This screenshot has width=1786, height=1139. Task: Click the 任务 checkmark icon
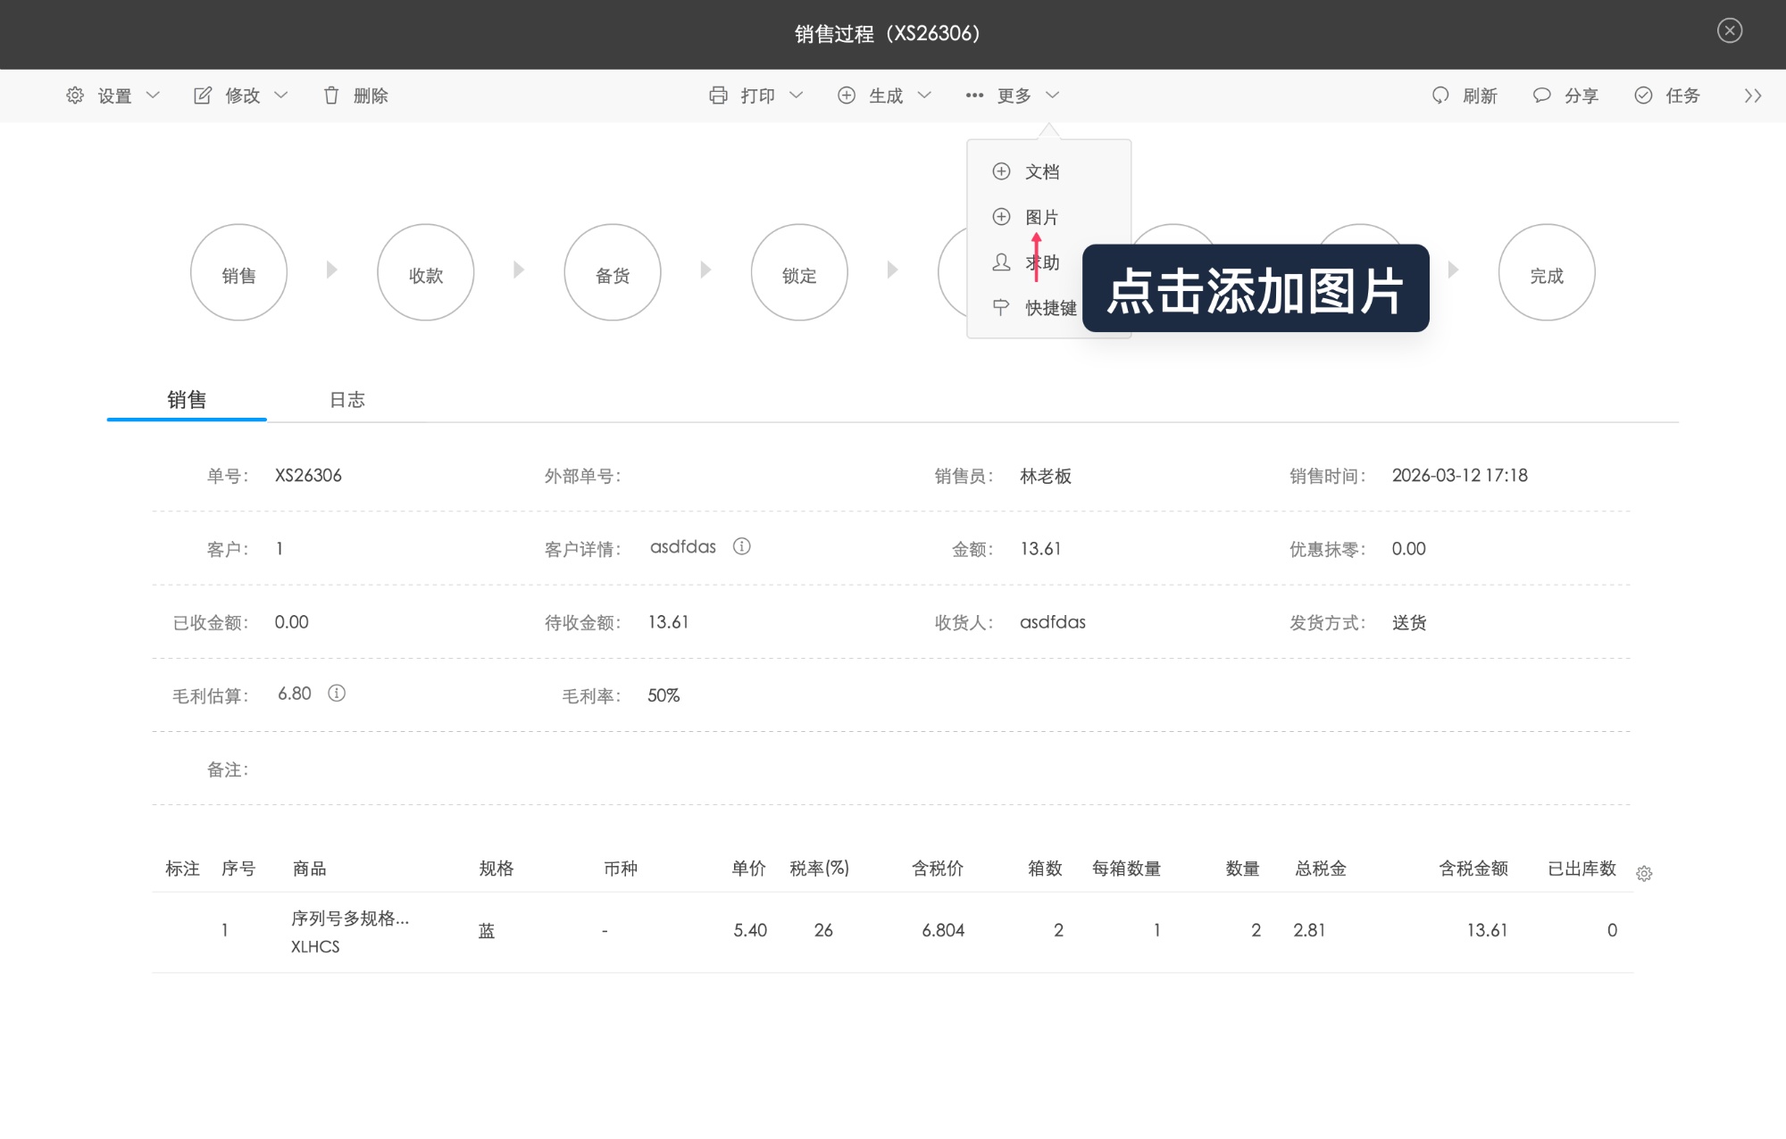click(x=1643, y=96)
